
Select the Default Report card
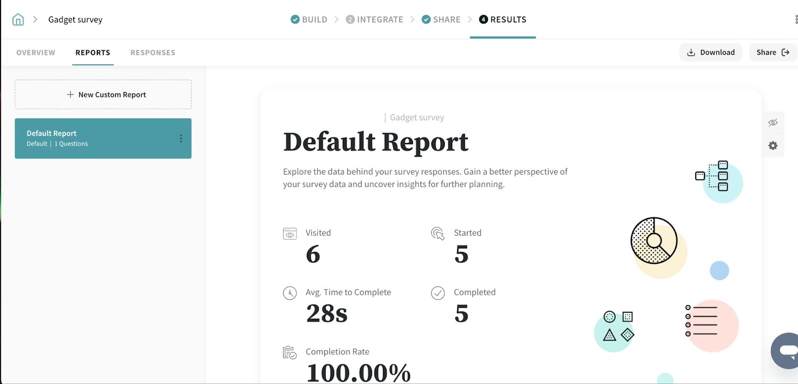[x=95, y=139]
